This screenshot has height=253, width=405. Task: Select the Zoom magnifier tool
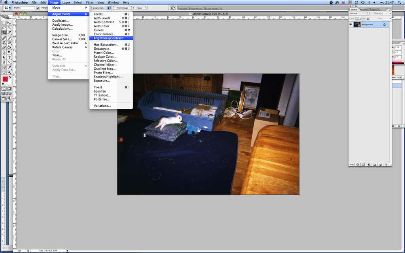point(9,72)
